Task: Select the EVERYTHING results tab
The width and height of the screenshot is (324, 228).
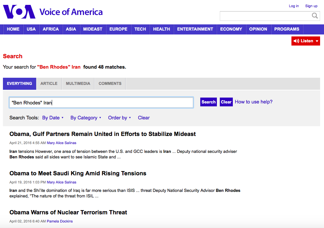Action: pyautogui.click(x=20, y=84)
